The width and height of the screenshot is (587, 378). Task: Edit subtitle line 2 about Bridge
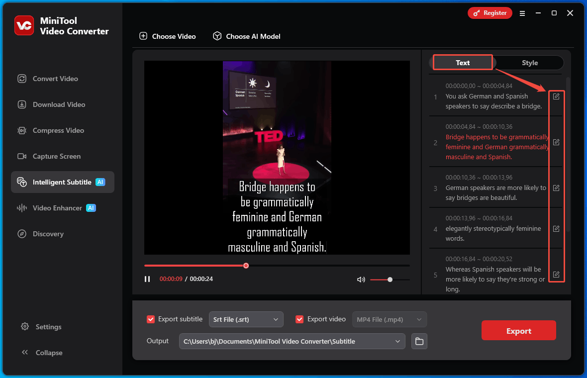tap(556, 142)
